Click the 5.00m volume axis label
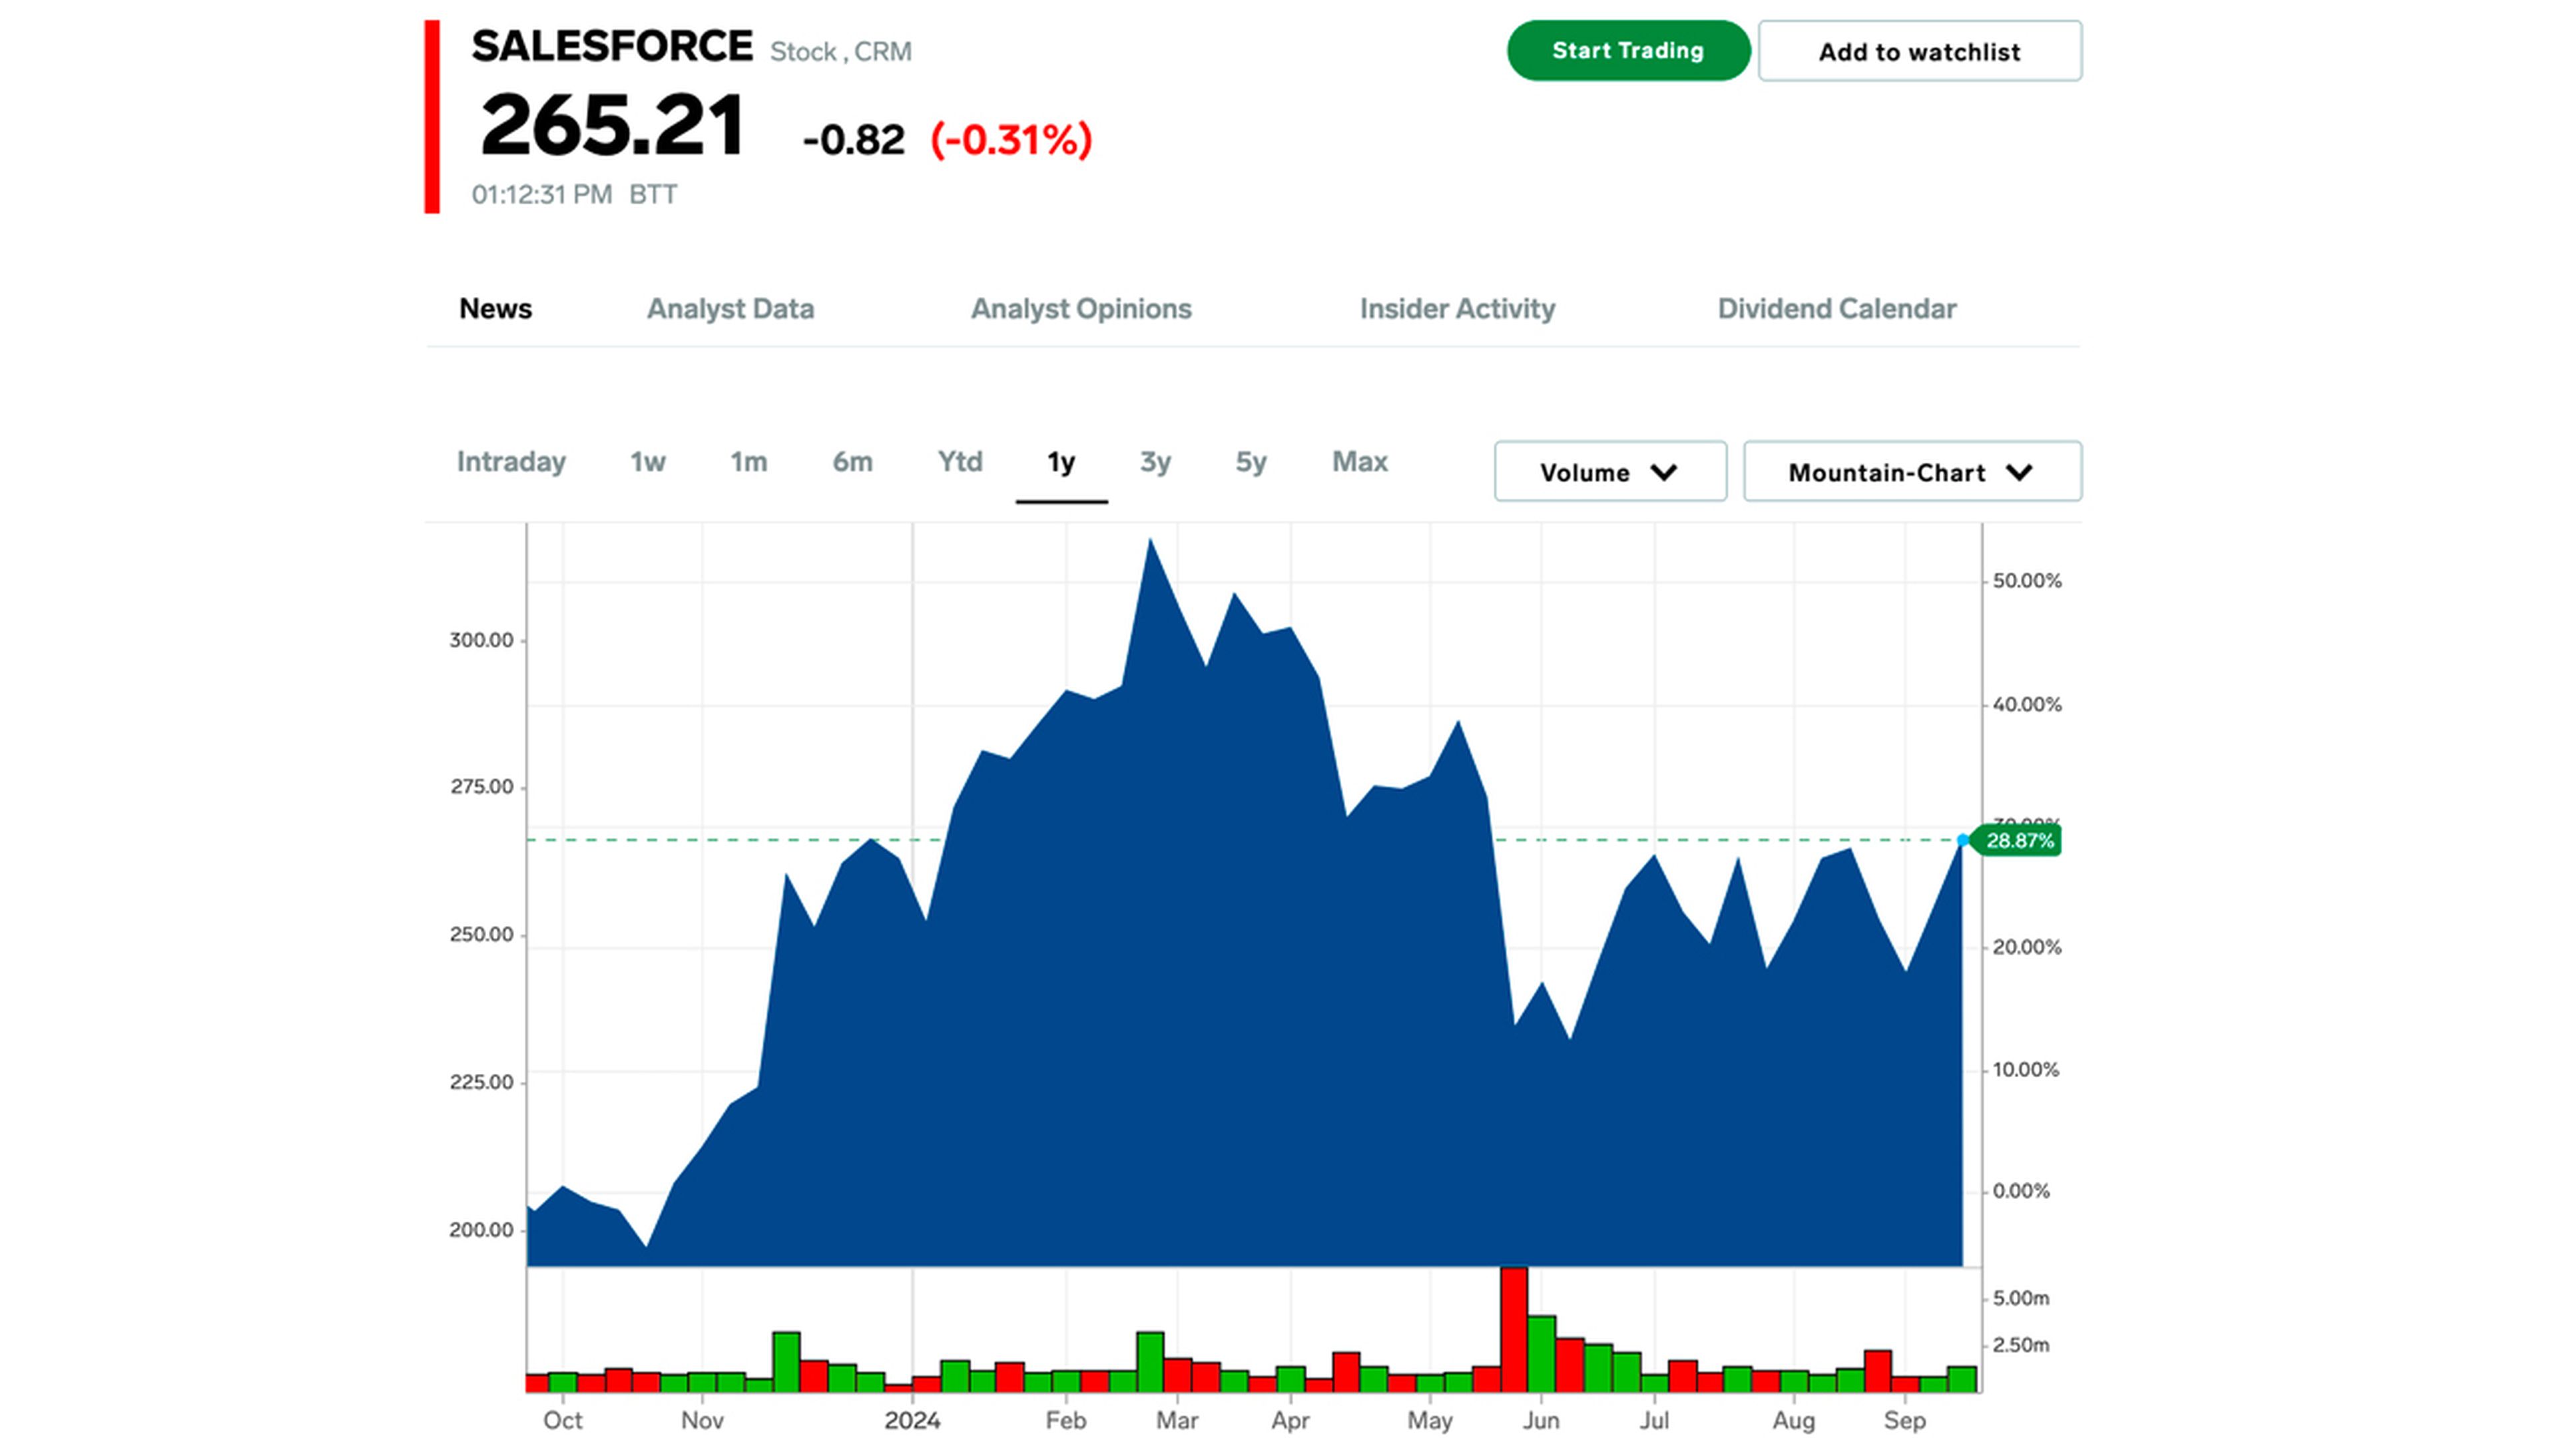This screenshot has width=2557, height=1456. (x=2021, y=1298)
